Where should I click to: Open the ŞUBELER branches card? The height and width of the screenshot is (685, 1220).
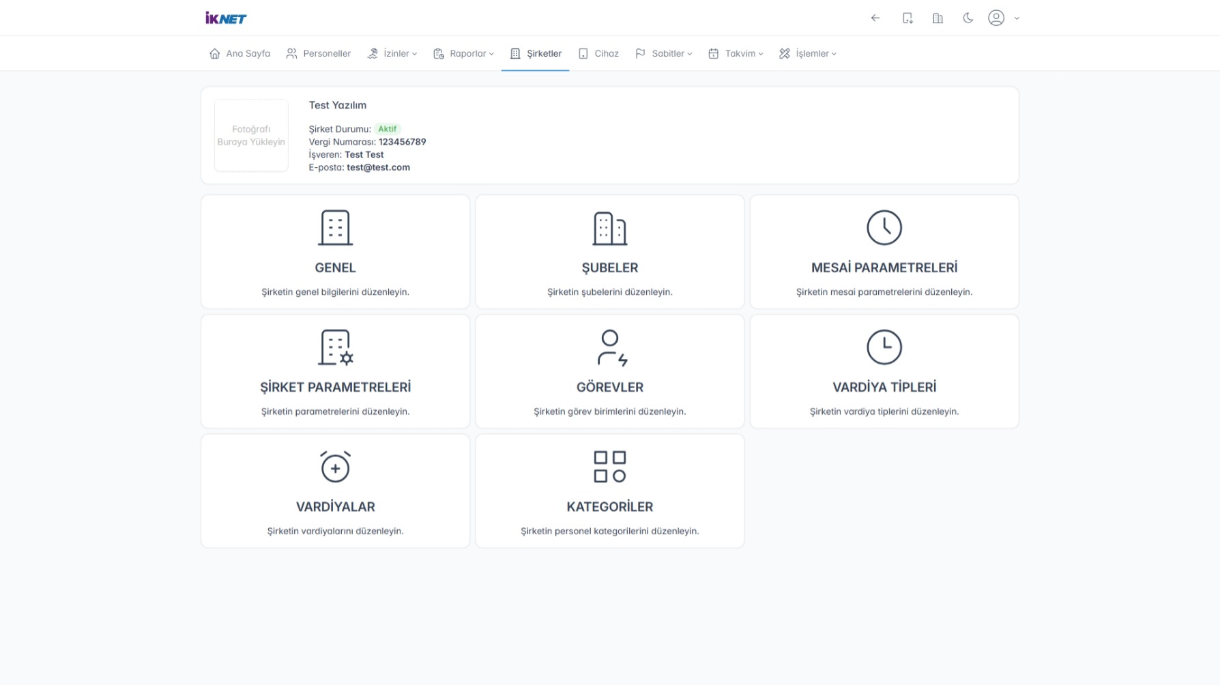[x=609, y=252]
